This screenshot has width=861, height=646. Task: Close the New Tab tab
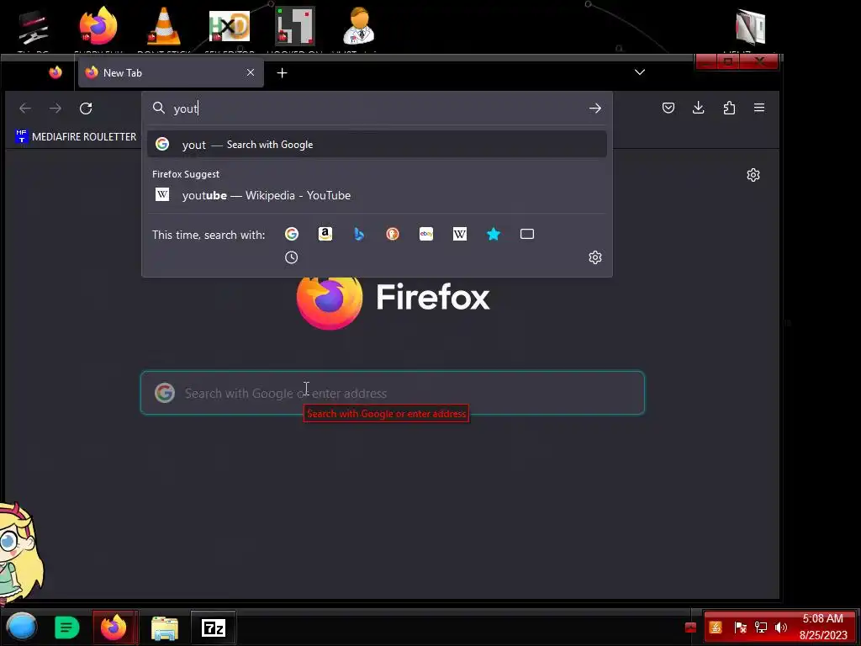(251, 72)
